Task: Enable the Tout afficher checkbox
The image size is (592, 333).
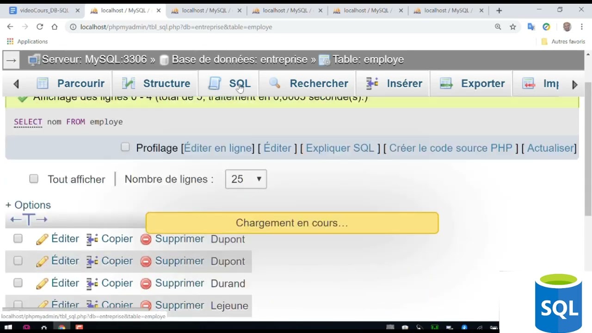Action: click(34, 179)
